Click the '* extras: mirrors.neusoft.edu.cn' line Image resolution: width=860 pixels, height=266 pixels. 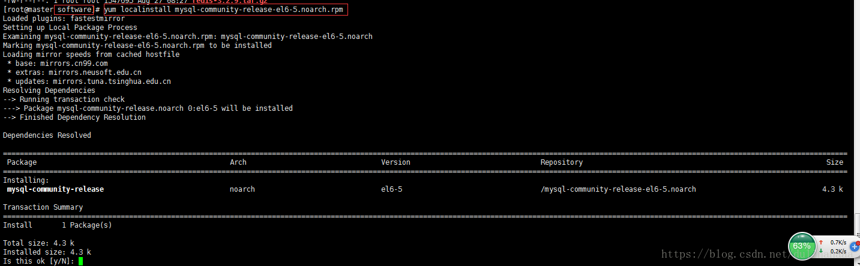pos(74,72)
